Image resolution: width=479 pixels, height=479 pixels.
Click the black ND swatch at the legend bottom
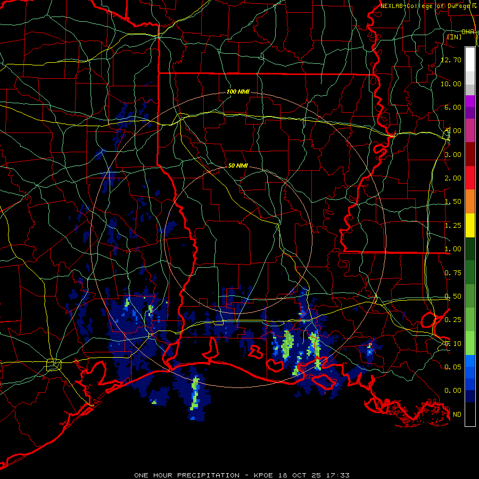470,414
